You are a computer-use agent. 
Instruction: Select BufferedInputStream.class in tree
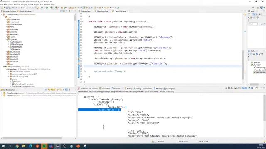(23, 84)
